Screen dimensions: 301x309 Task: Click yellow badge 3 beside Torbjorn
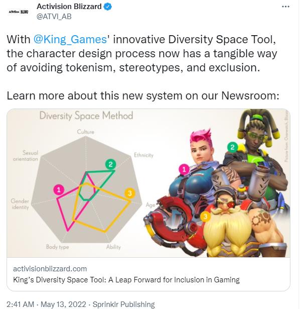coord(205,217)
